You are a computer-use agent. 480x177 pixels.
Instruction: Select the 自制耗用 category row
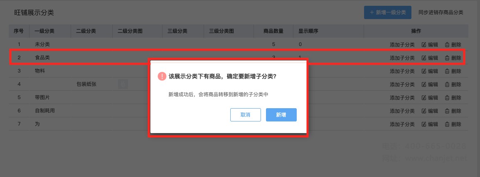pyautogui.click(x=238, y=111)
